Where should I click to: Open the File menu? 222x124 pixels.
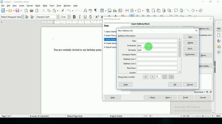pos(3,6)
